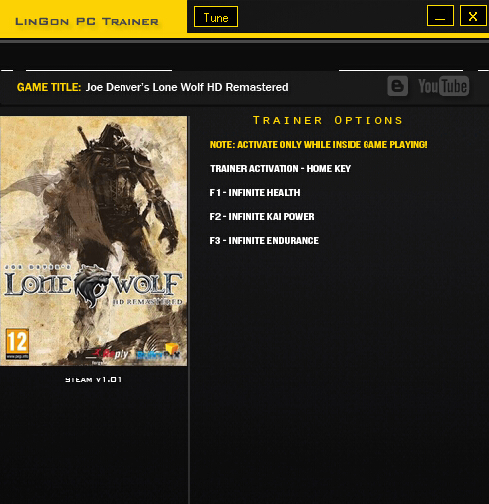
Task: Select the Lone Wolf game cover image
Action: point(94,240)
